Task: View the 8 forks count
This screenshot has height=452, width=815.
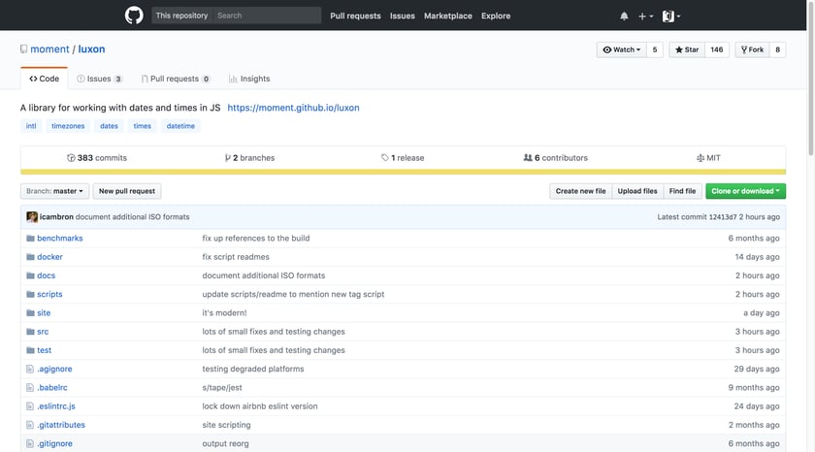Action: [777, 49]
